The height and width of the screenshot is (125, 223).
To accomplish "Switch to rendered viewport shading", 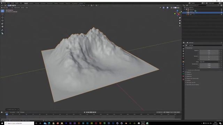I will (179, 8).
